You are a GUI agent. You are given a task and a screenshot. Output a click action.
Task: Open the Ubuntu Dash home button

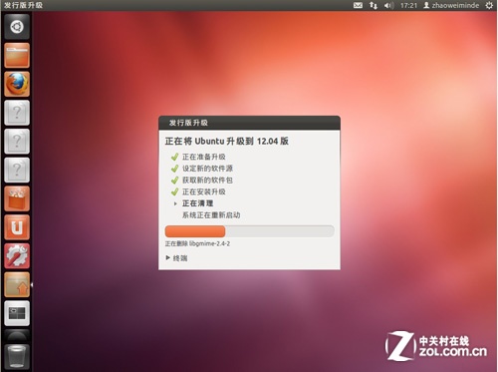pos(17,27)
